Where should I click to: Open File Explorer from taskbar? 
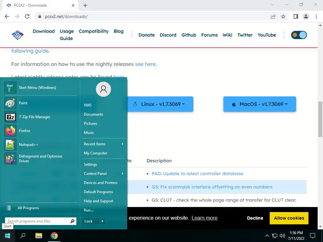pyautogui.click(x=38, y=236)
